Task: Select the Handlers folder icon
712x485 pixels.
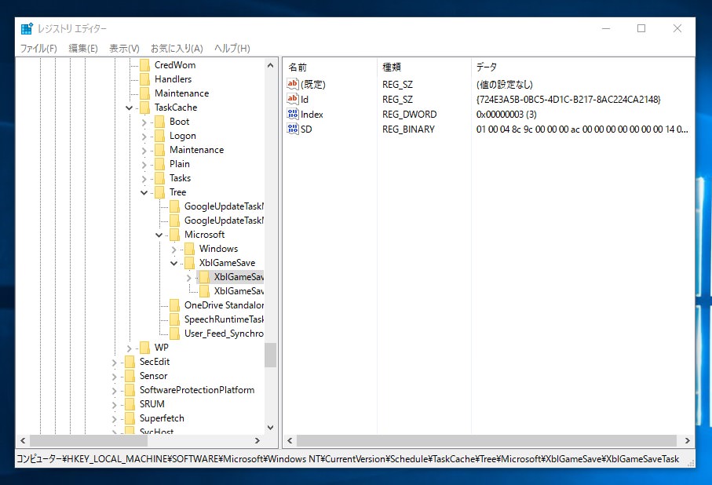Action: pos(145,79)
